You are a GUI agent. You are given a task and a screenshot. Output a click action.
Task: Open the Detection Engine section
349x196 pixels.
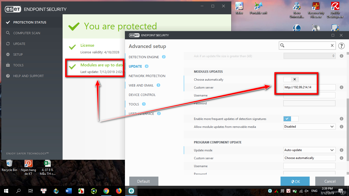point(144,57)
